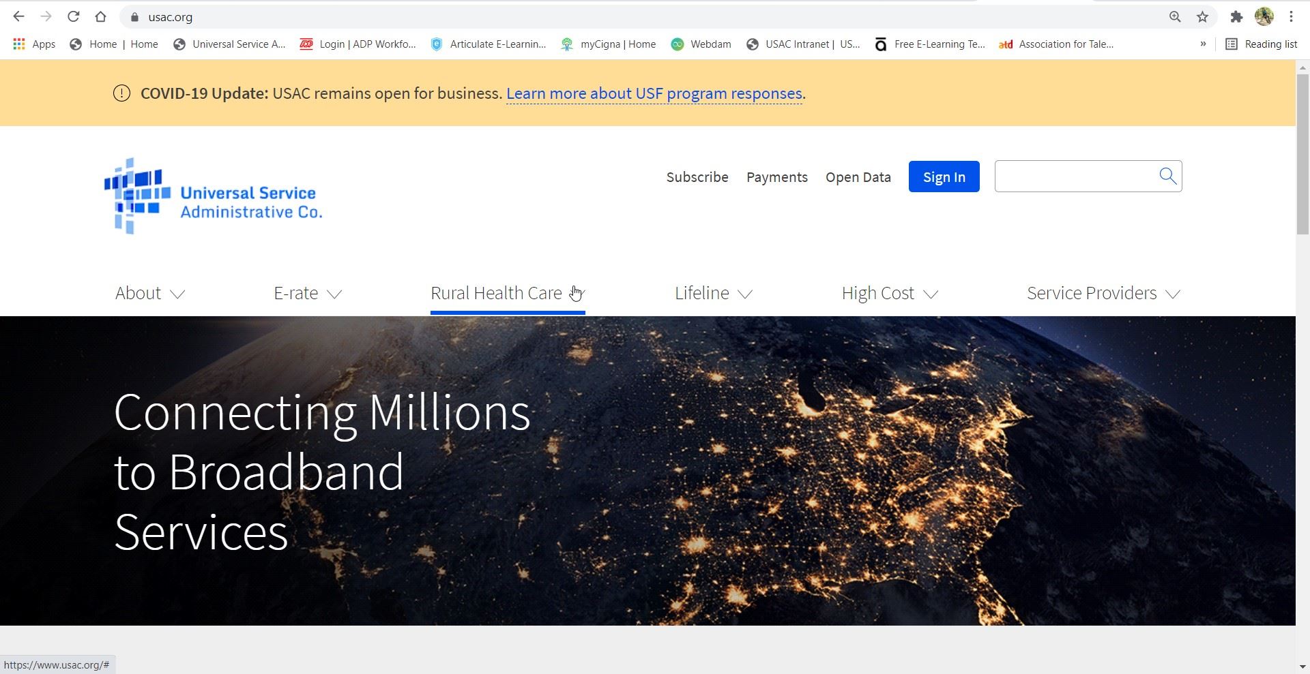Open the browser home page icon
The image size is (1310, 674).
100,16
